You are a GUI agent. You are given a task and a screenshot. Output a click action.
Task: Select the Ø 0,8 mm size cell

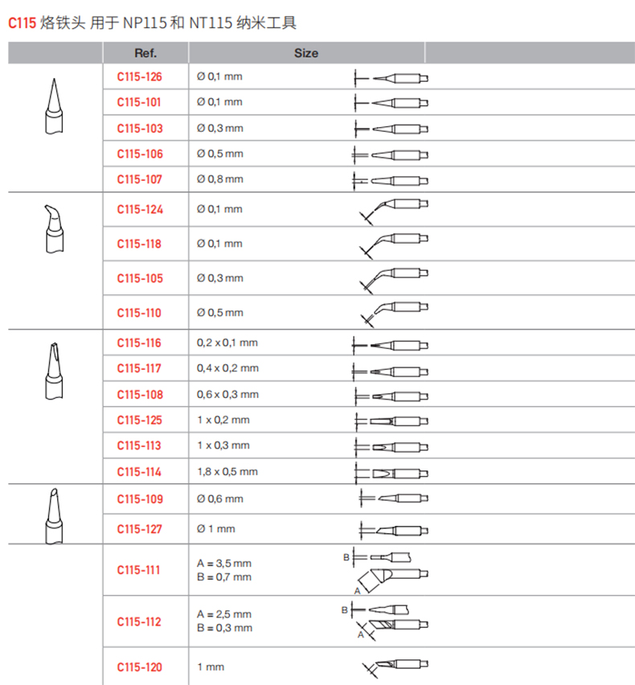[x=219, y=179]
